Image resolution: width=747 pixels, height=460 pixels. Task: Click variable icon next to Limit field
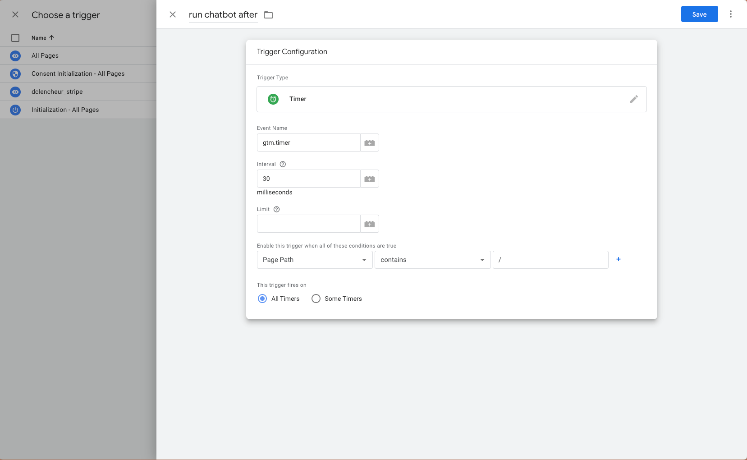point(369,224)
